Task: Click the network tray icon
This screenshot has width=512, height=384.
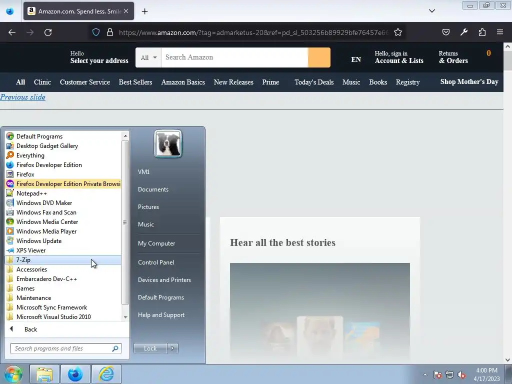Action: tap(449, 374)
